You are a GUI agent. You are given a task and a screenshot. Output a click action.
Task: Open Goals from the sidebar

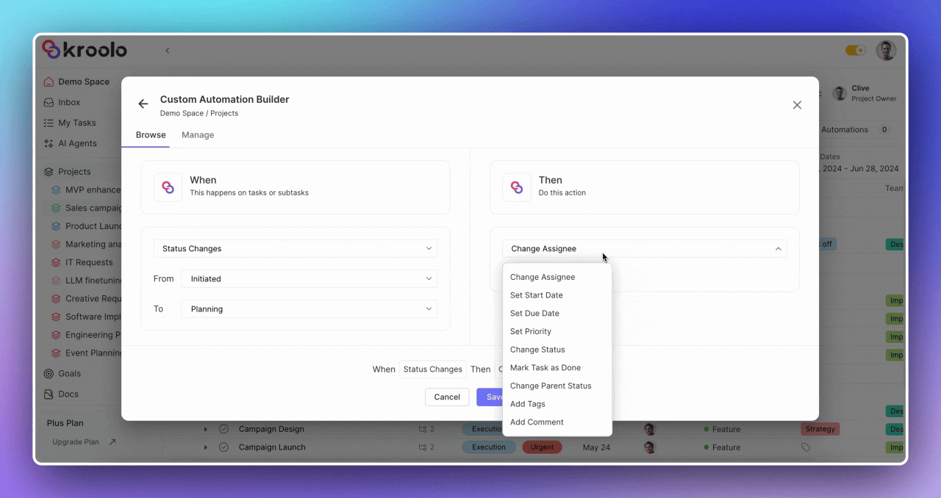(x=71, y=375)
